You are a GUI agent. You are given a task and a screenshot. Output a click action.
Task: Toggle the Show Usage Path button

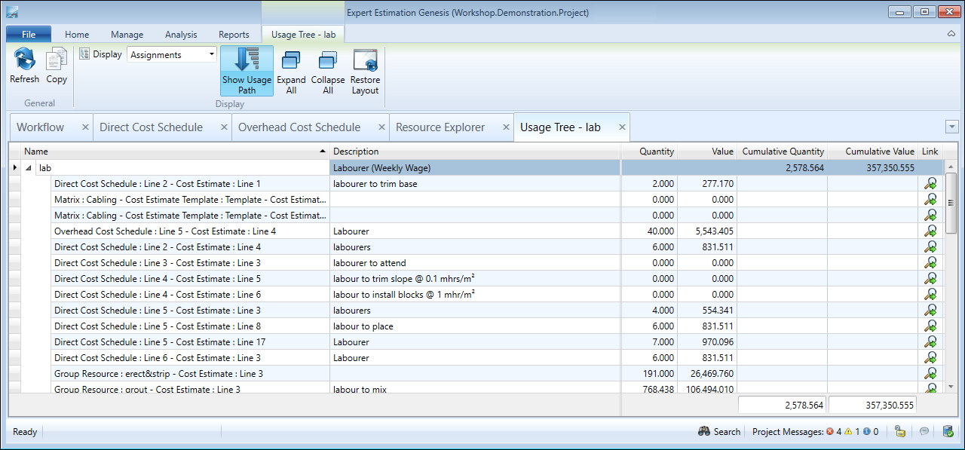point(247,70)
